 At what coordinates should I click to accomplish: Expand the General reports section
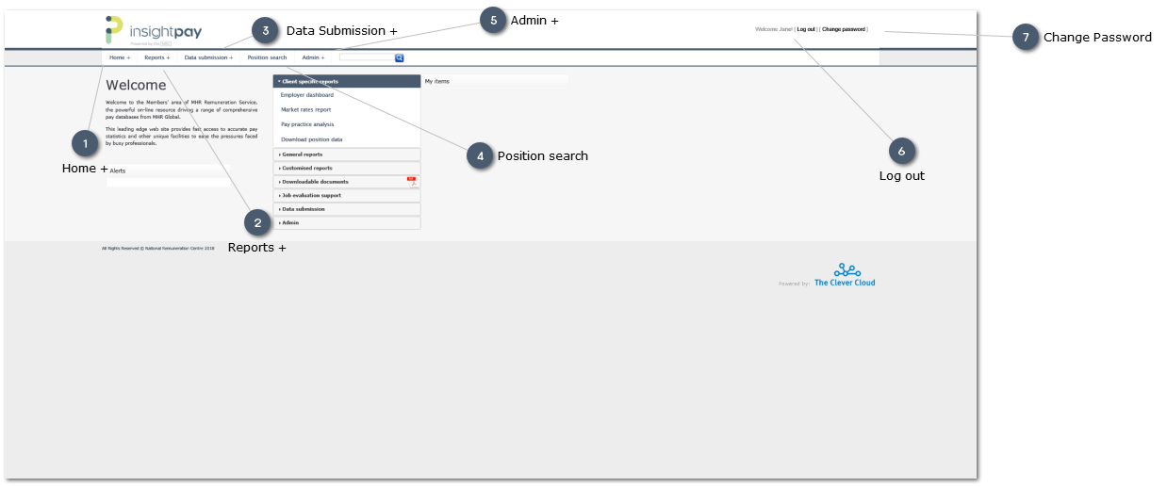pyautogui.click(x=302, y=154)
